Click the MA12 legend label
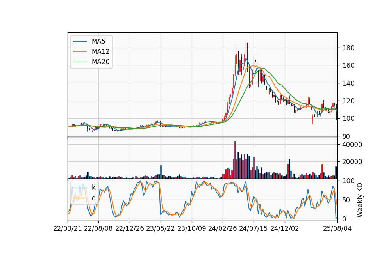 (x=100, y=51)
